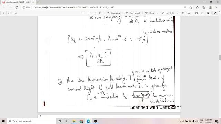Select the Highlight tool
Image resolution: width=221 pixels, height=124 pixels.
[x=168, y=13]
